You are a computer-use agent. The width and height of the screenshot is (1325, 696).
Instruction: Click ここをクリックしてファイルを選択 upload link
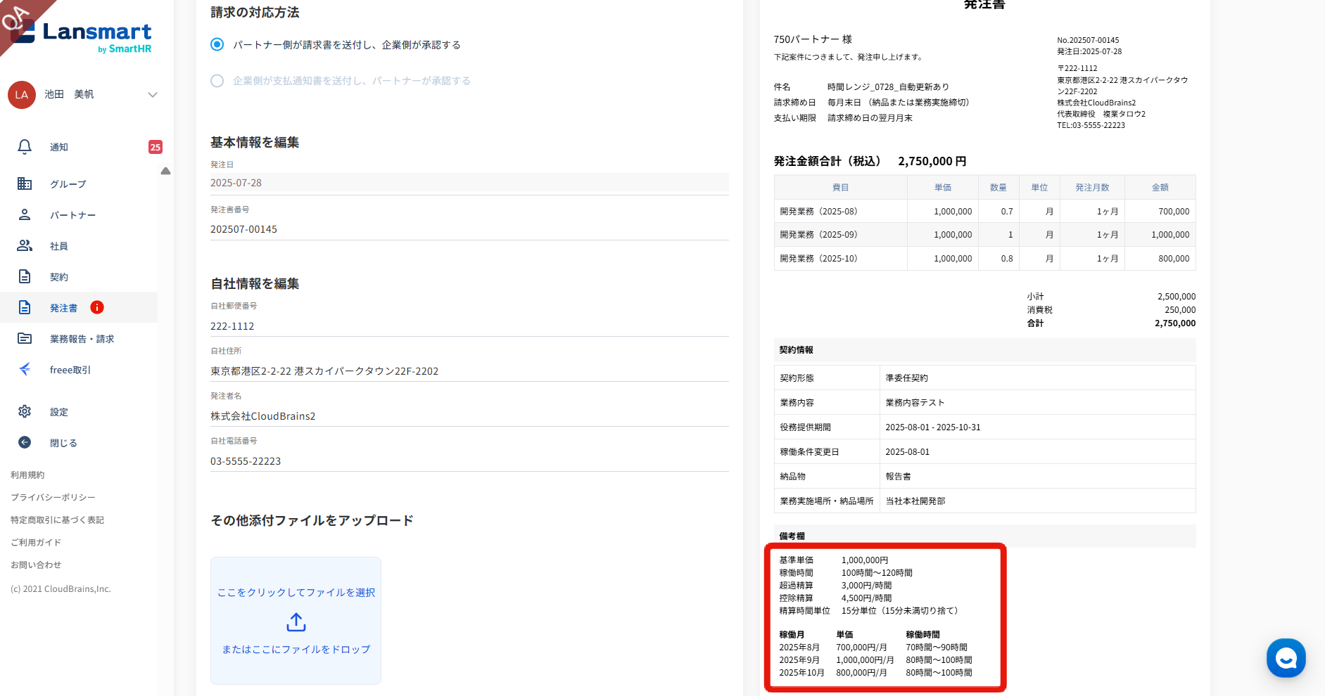pos(296,593)
